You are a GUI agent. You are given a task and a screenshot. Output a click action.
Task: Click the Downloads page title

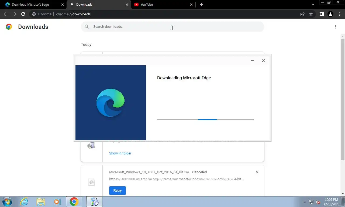pyautogui.click(x=33, y=27)
